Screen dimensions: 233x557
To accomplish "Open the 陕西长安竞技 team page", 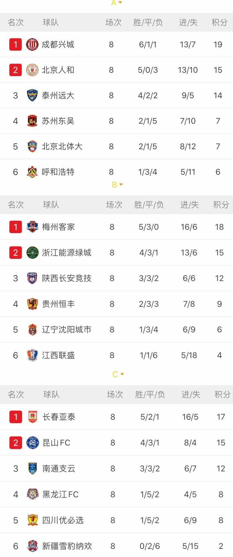I will click(67, 278).
